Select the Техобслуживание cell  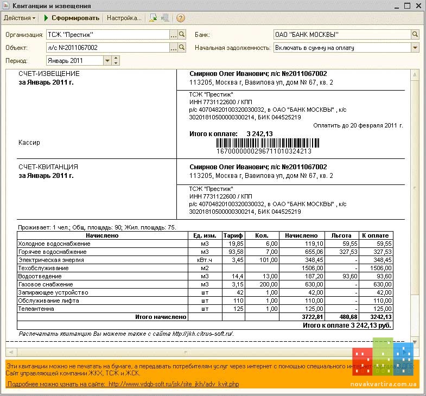pyautogui.click(x=103, y=268)
